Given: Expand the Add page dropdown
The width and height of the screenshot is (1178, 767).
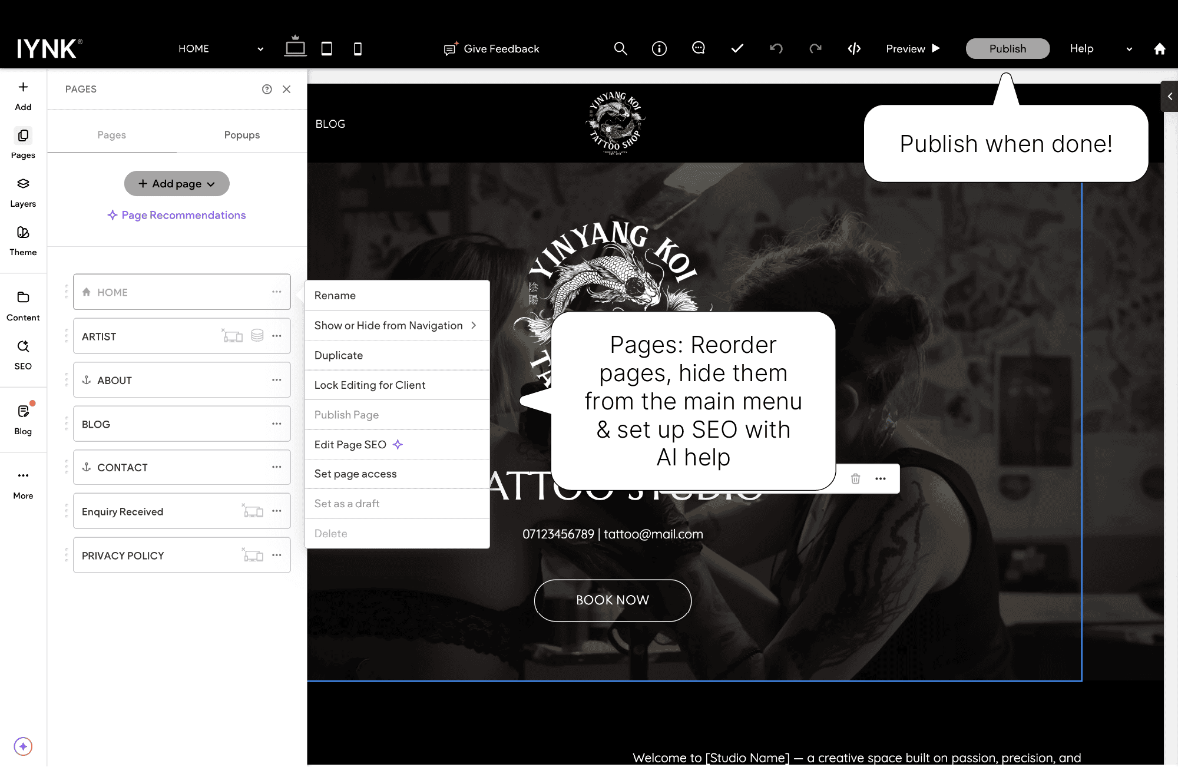Looking at the screenshot, I should pyautogui.click(x=177, y=184).
